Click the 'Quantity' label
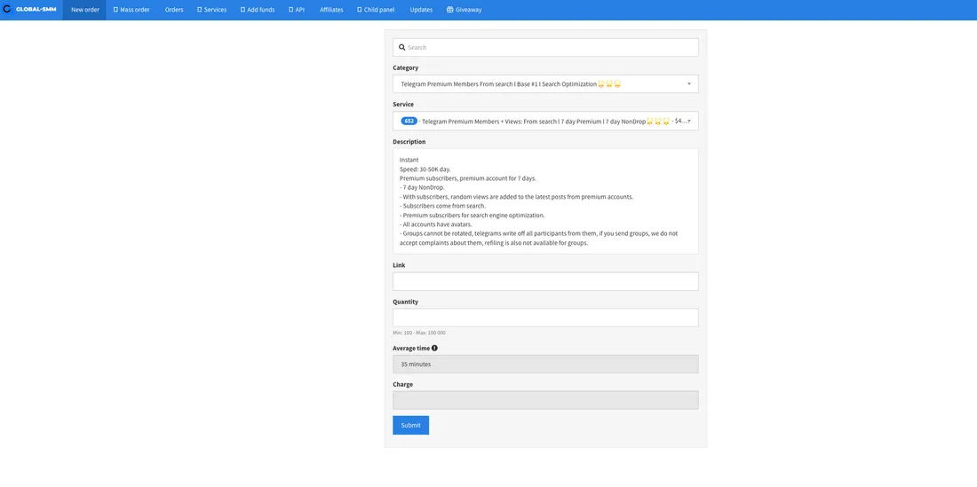 (406, 302)
